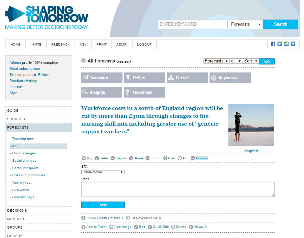Open INVITE menu item

click(36, 45)
